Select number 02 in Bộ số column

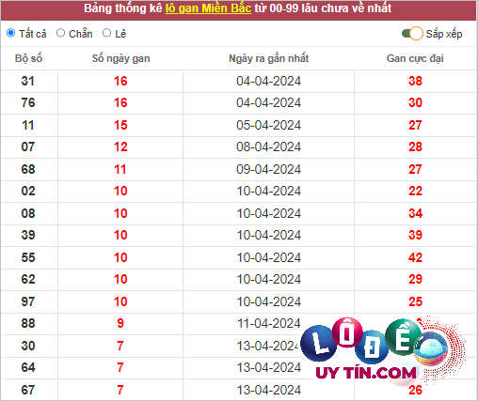[x=28, y=191]
